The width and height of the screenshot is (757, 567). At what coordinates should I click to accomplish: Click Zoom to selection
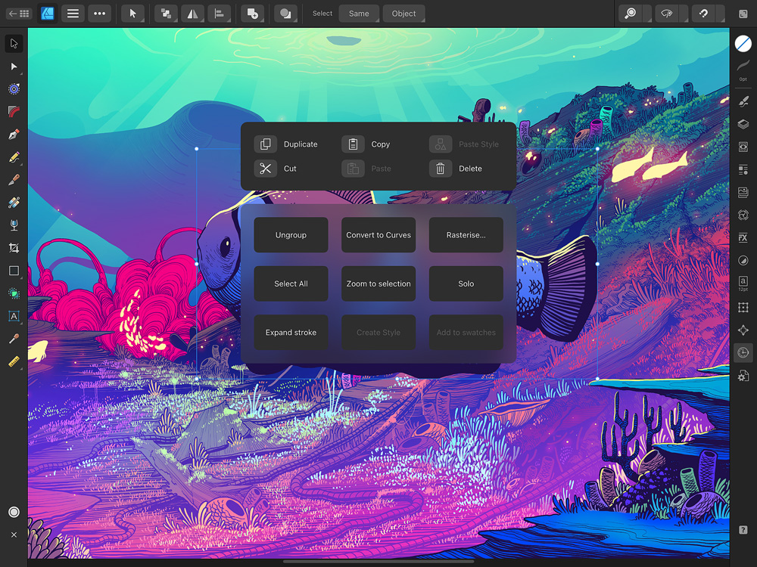click(x=378, y=283)
